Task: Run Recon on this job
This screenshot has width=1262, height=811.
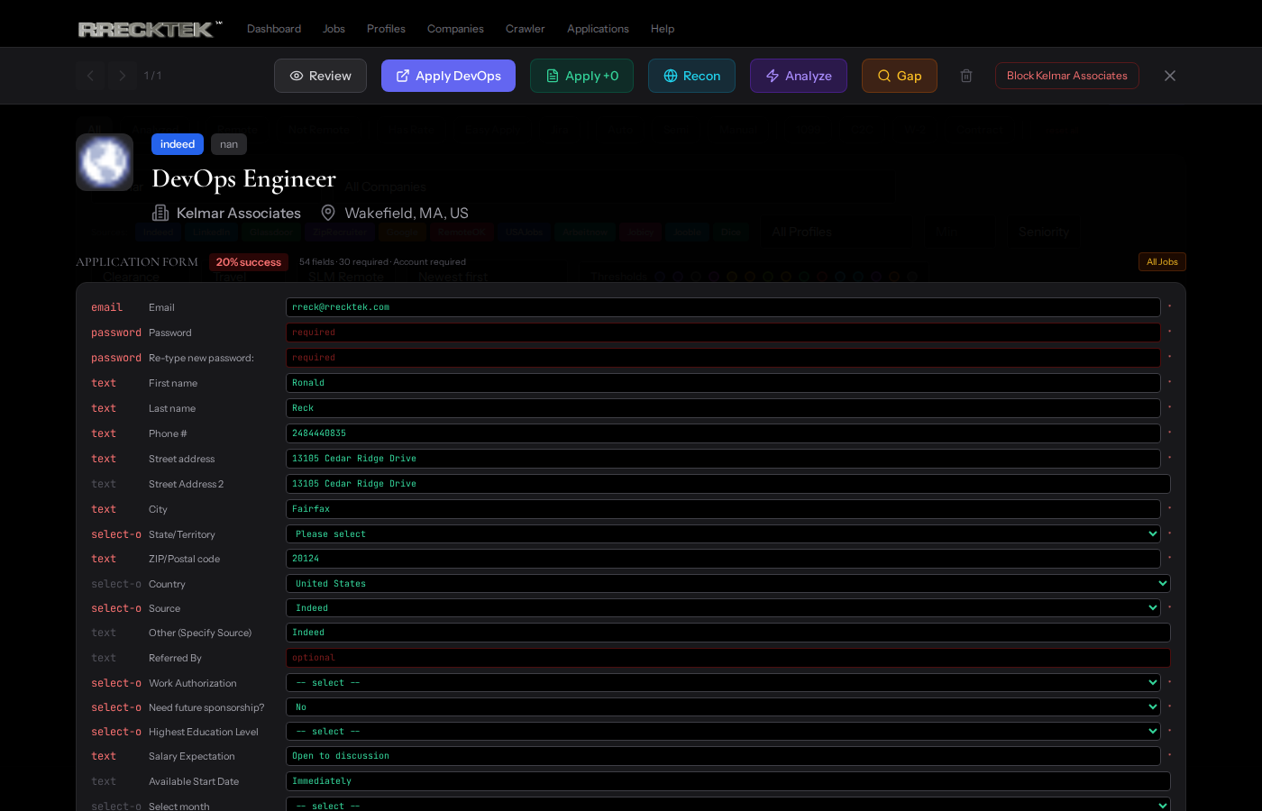Action: pos(691,76)
